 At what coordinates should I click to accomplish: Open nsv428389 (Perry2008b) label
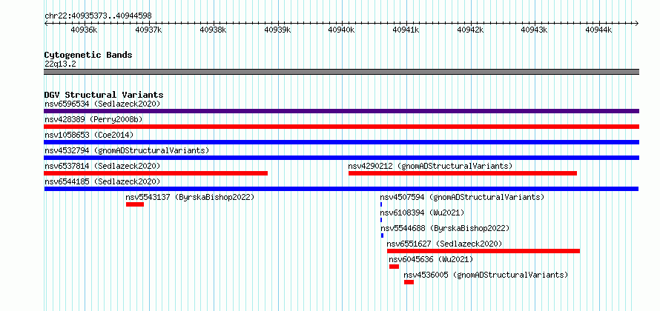pos(93,119)
